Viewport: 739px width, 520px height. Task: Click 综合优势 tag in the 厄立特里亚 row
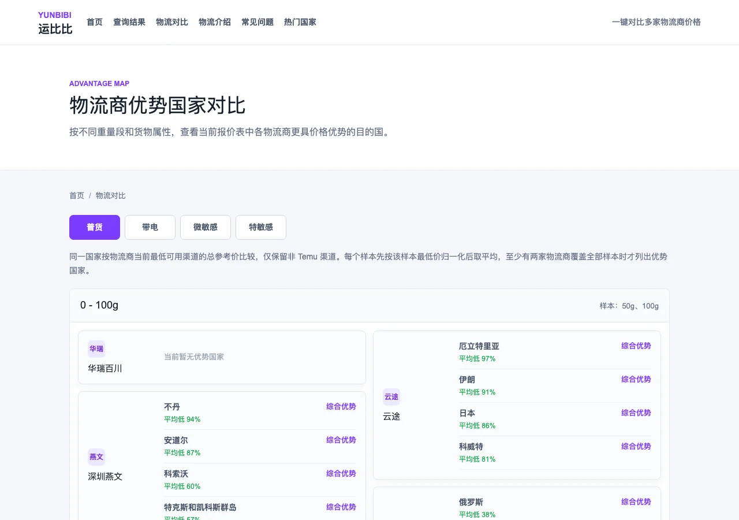[636, 346]
